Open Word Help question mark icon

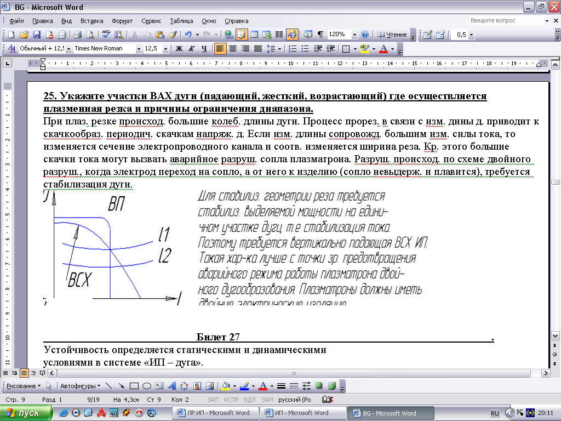click(x=365, y=35)
